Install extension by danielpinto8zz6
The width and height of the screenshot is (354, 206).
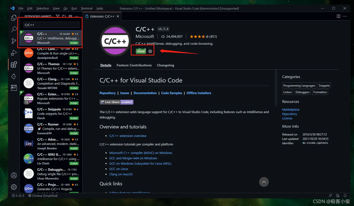pos(74,58)
